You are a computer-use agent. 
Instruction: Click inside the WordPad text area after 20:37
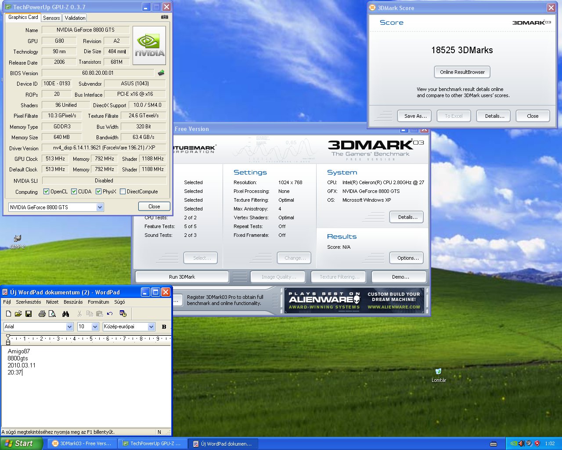[x=23, y=372]
